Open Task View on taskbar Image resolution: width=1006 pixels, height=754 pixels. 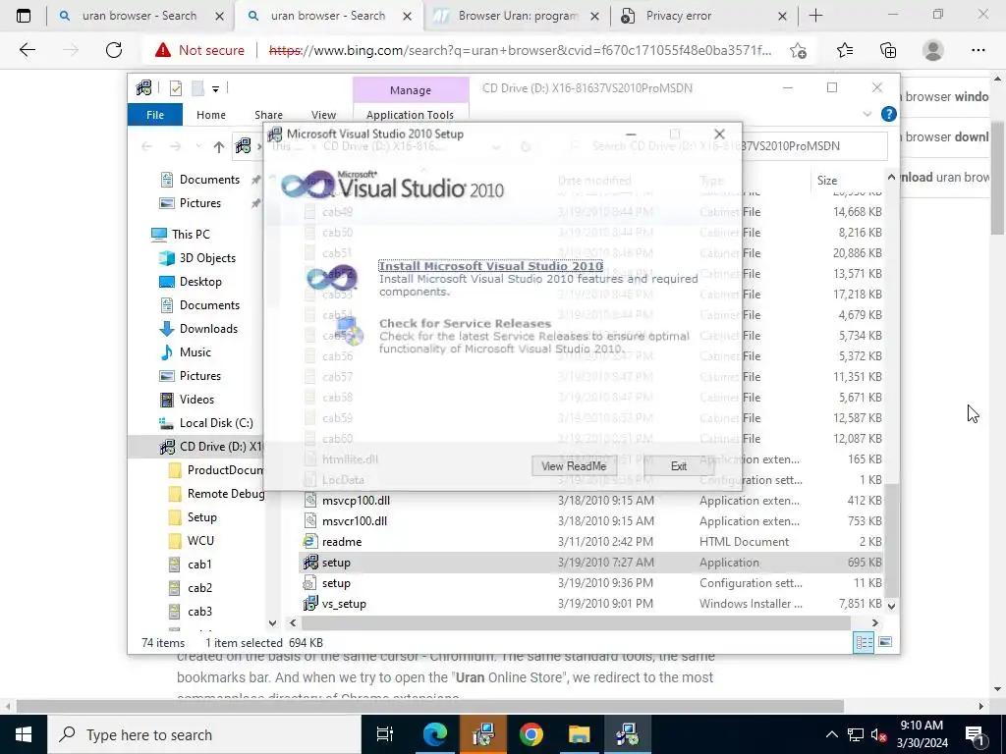coord(385,734)
